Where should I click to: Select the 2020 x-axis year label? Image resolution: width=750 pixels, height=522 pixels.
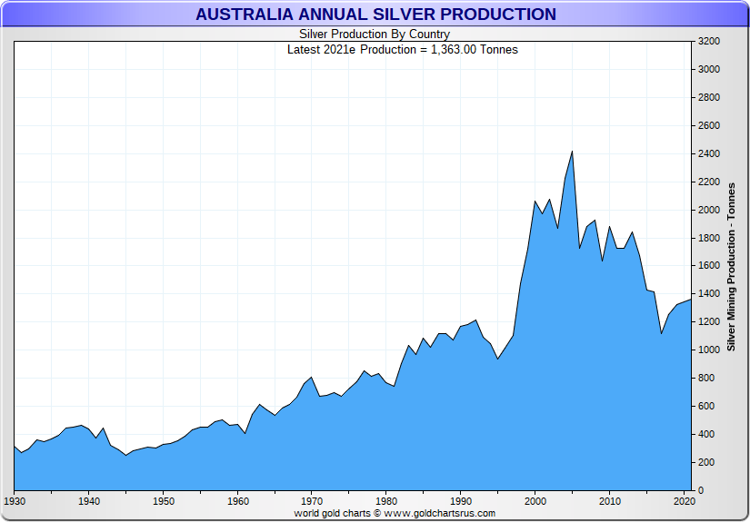pos(684,501)
